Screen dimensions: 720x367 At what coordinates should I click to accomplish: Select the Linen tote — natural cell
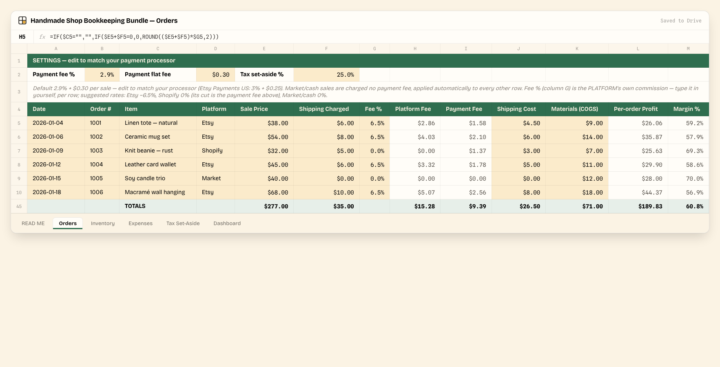(158, 123)
